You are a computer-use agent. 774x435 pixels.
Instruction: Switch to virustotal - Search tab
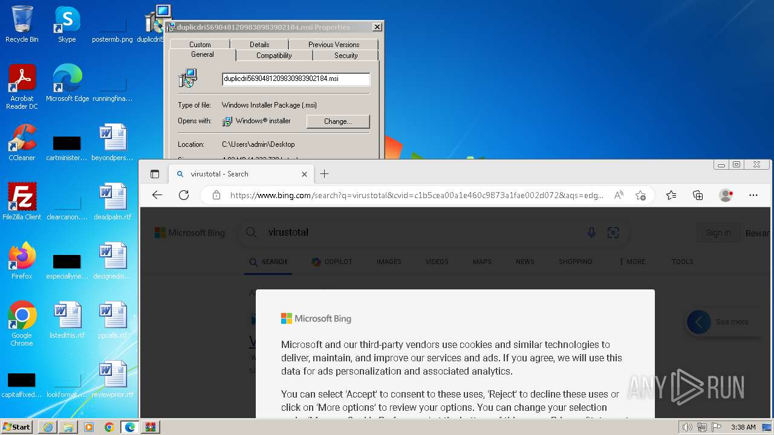pos(241,174)
